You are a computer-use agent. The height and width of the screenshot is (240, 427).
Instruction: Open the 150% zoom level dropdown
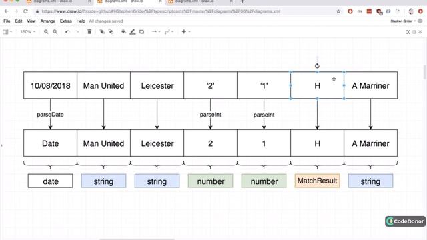point(28,32)
